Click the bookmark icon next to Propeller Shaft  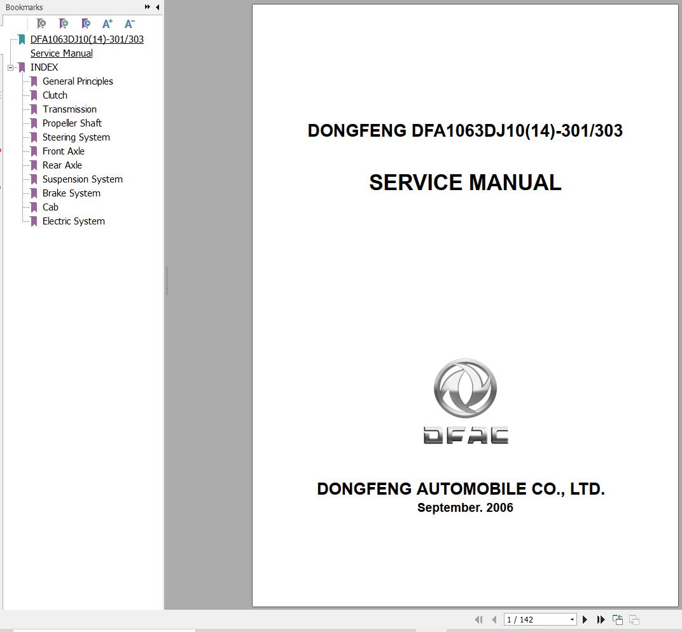click(34, 123)
